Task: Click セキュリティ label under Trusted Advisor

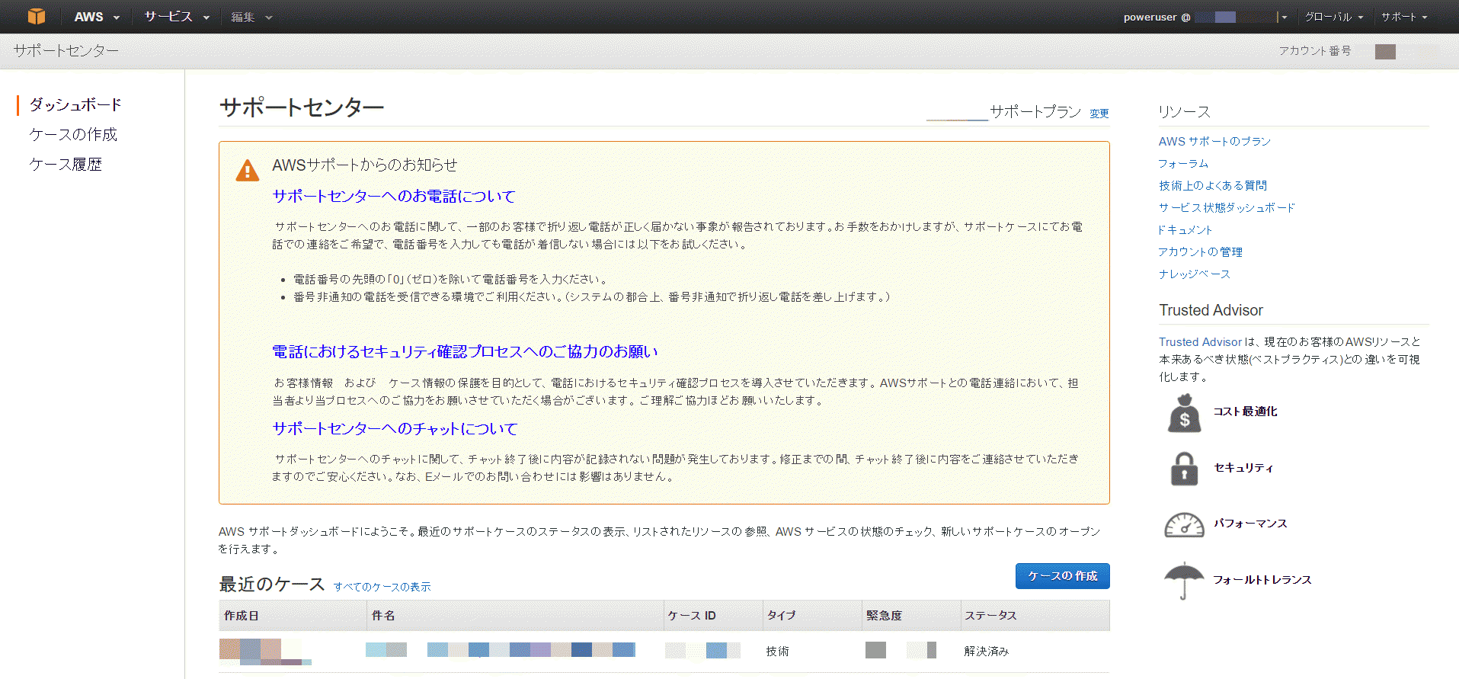Action: pyautogui.click(x=1243, y=468)
